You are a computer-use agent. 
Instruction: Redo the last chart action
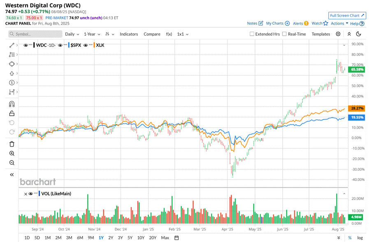[12, 132]
